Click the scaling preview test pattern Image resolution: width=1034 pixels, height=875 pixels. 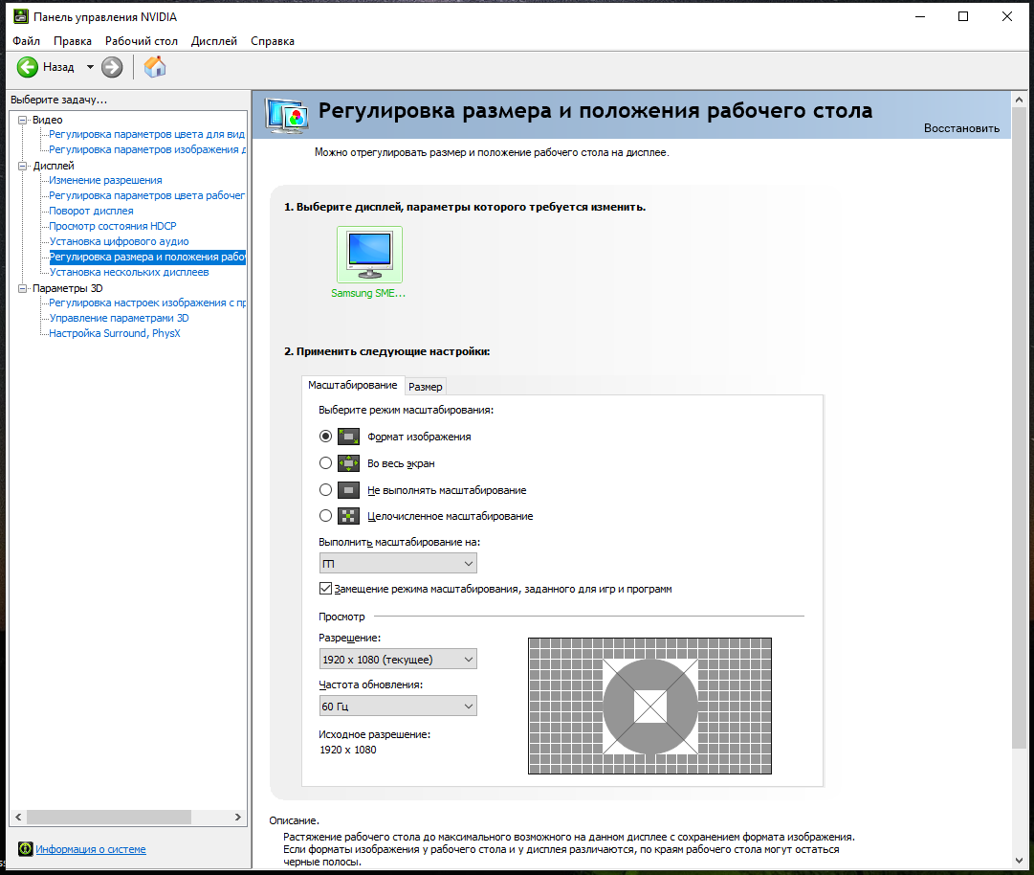click(649, 706)
